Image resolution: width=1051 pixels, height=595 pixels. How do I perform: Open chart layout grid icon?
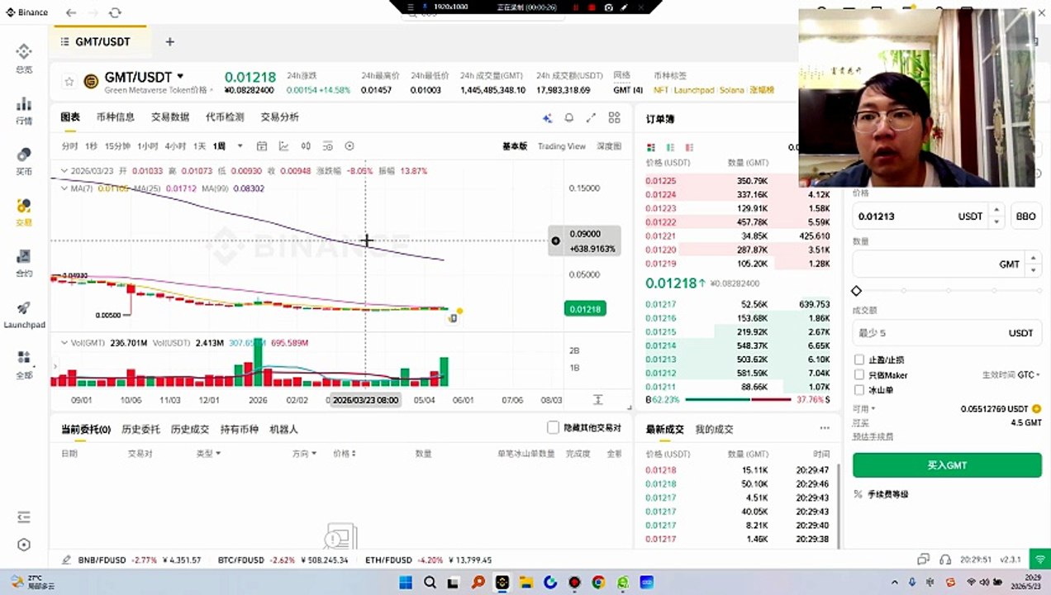click(614, 118)
